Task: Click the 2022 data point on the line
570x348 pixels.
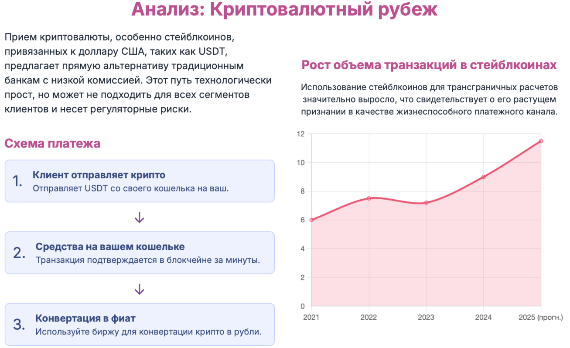Action: coord(369,198)
